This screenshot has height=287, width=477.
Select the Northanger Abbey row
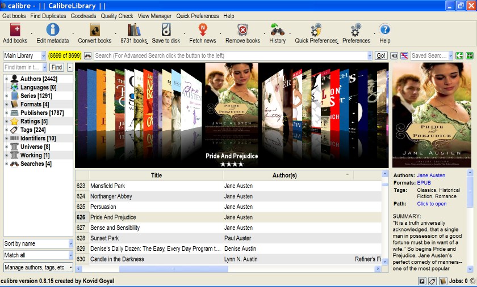(228, 196)
